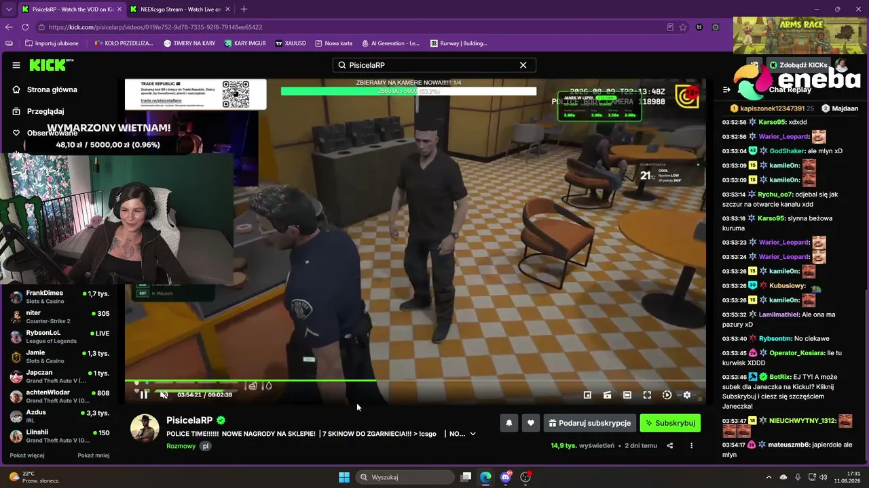Toggle notifications bell for PisicelaRP
Screen dimensions: 869x488
pyautogui.click(x=509, y=423)
